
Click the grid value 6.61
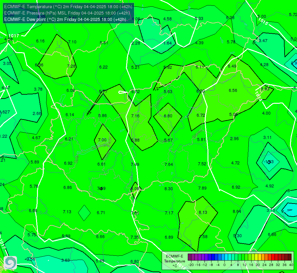pos(102,164)
